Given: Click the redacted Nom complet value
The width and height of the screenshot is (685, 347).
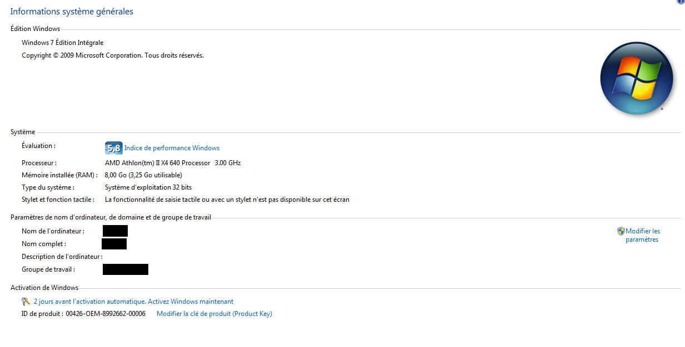Looking at the screenshot, I should click(x=114, y=244).
